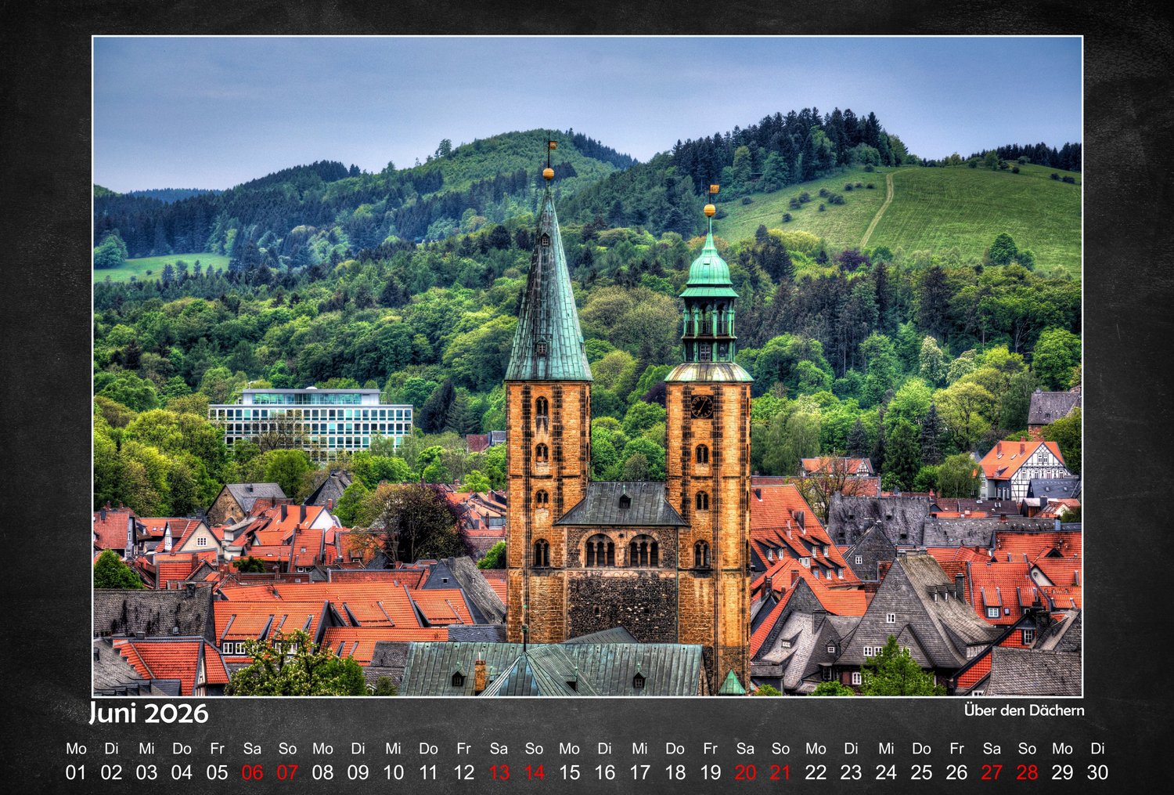The width and height of the screenshot is (1174, 795).
Task: Select the red Saturday date 27
Action: click(x=992, y=772)
